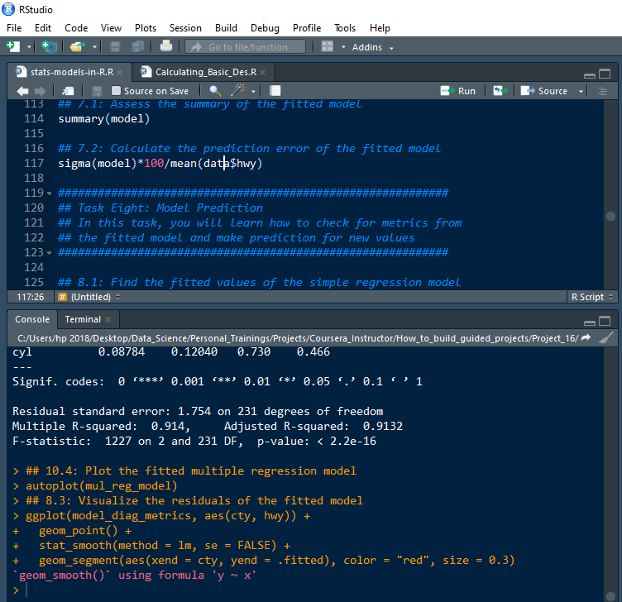Screen dimensions: 622x602
Task: Click the Find/Replace magnifier icon
Action: tap(215, 91)
